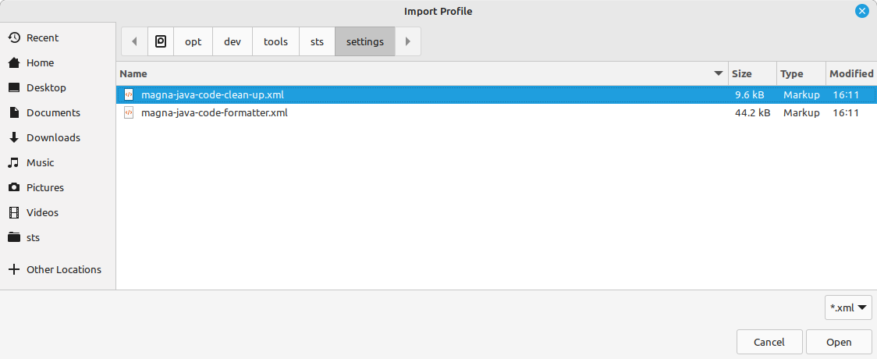Open Recent files via clock icon
This screenshot has width=877, height=359.
pyautogui.click(x=14, y=38)
